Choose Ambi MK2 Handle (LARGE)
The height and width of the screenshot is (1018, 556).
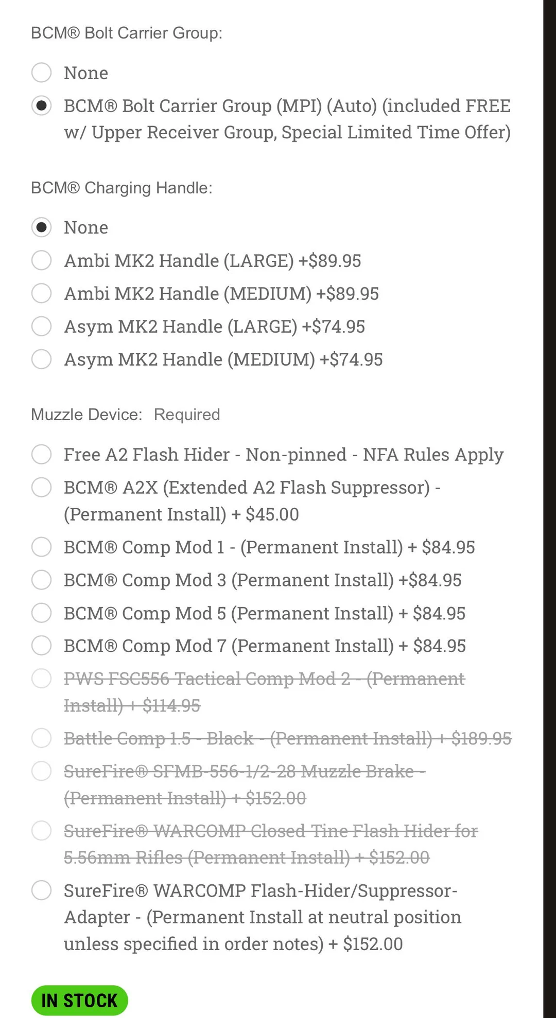[x=41, y=260]
